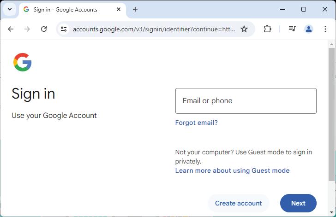Click the Forgot email? link
336x217 pixels.
pos(196,123)
